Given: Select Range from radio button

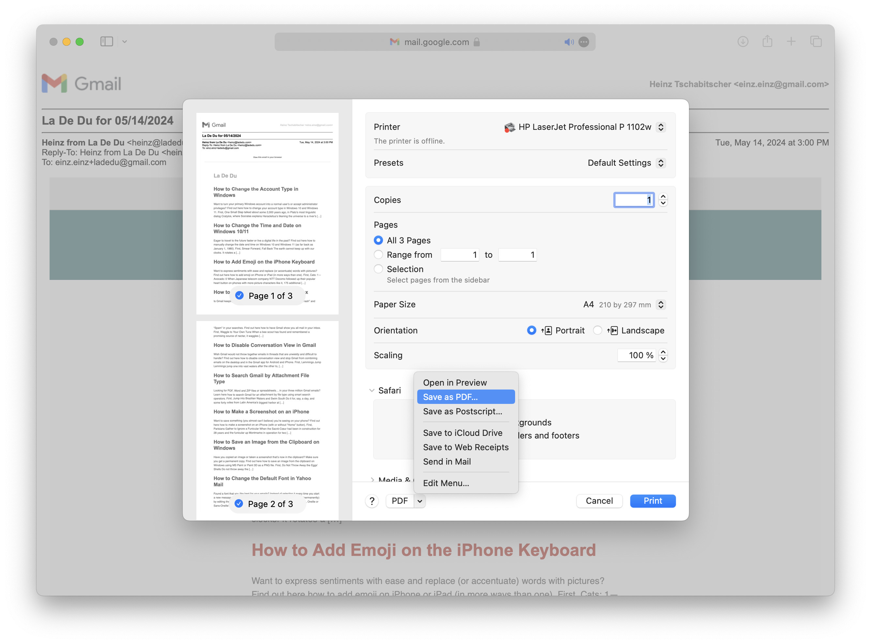Looking at the screenshot, I should tap(378, 254).
